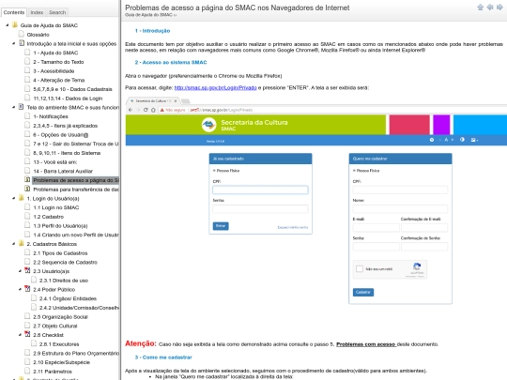507x380 pixels.
Task: Click page icon beside 6 - Opções de Usuári@
Action: click(28, 134)
